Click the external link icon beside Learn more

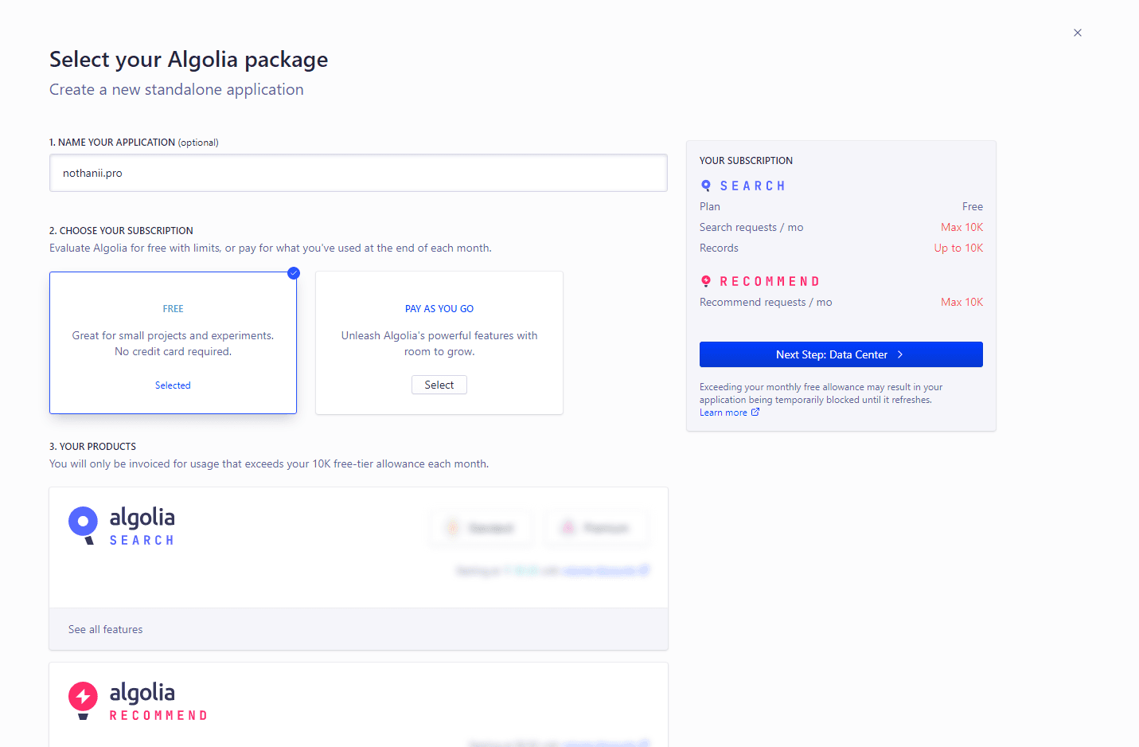click(x=755, y=413)
